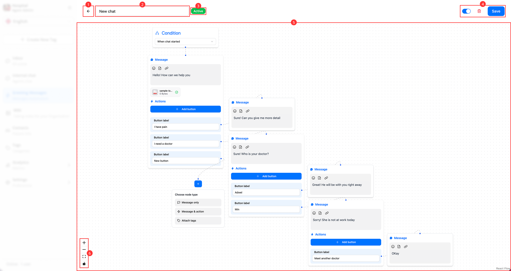This screenshot has height=271, width=511.
Task: Click the Save button
Action: coord(496,11)
